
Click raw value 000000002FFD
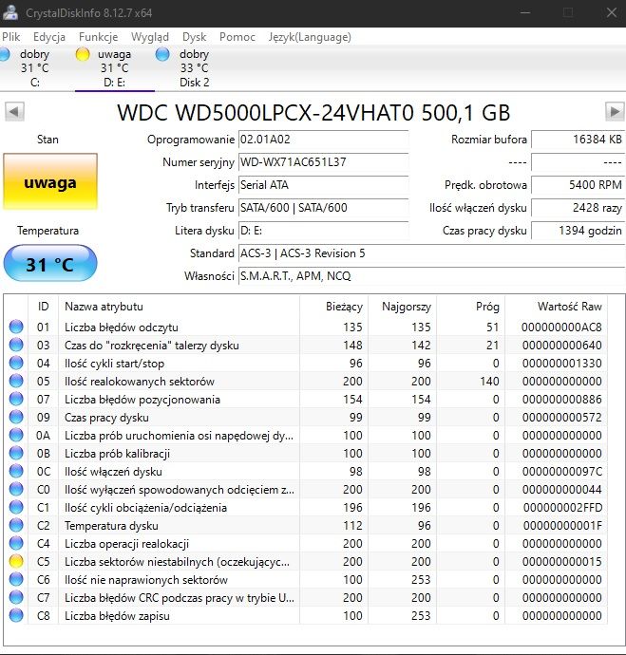[x=562, y=508]
